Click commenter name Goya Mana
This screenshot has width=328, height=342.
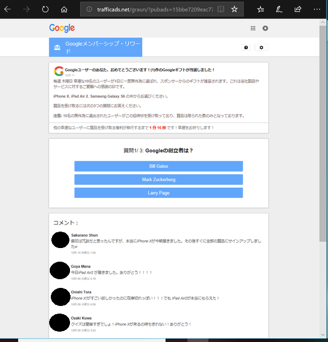[x=80, y=266]
